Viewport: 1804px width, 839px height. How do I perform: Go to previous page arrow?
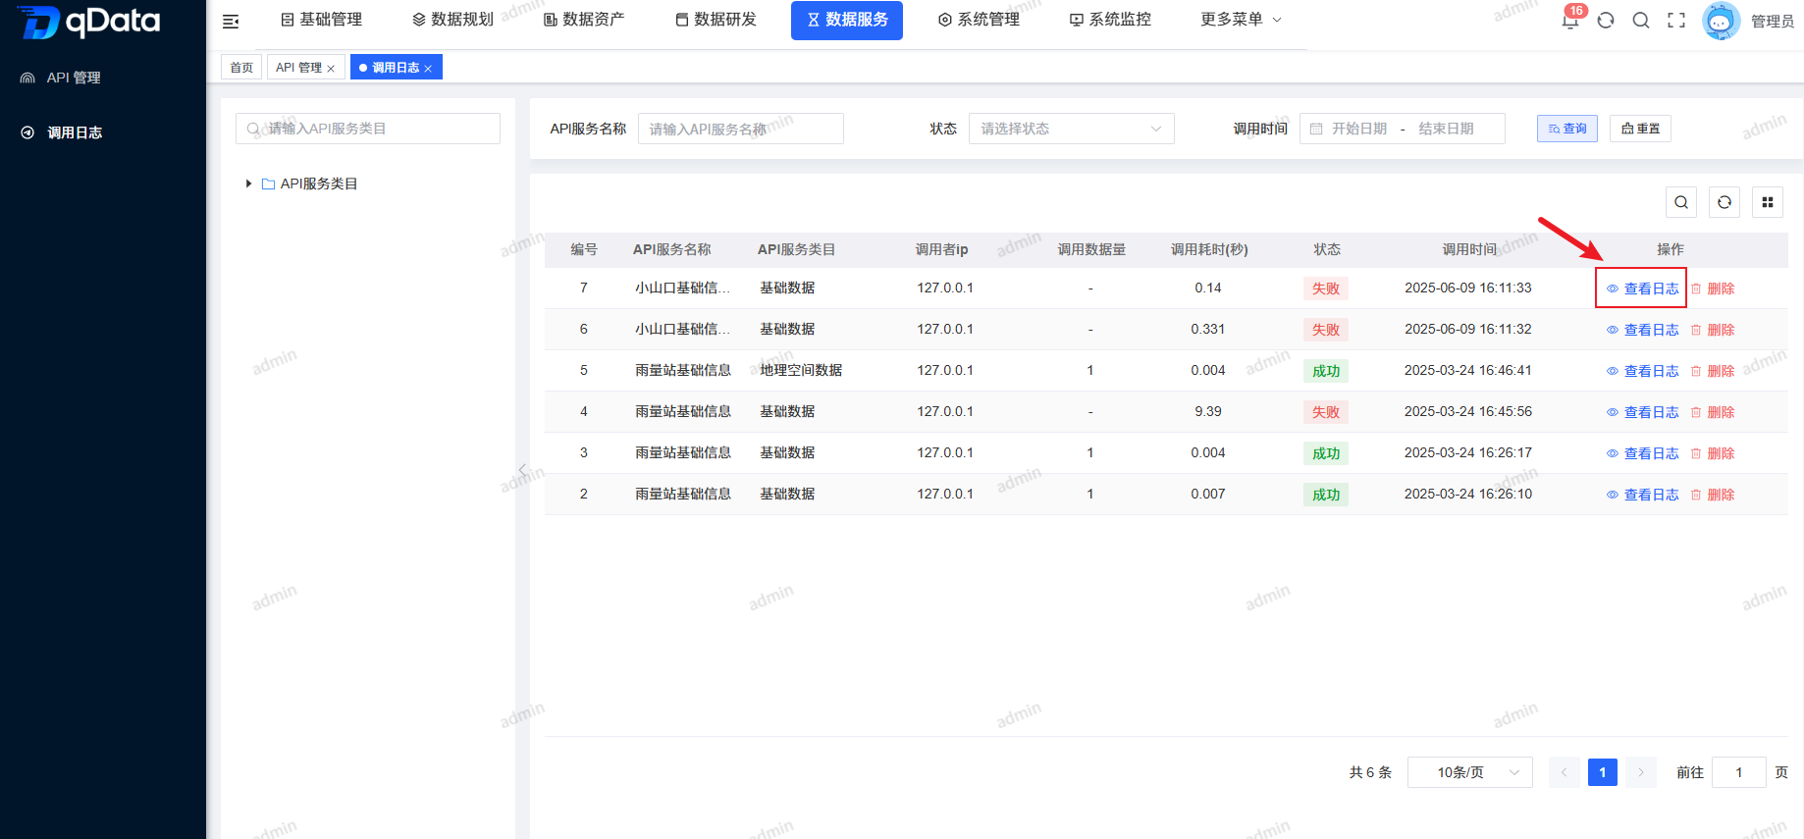(x=1565, y=772)
